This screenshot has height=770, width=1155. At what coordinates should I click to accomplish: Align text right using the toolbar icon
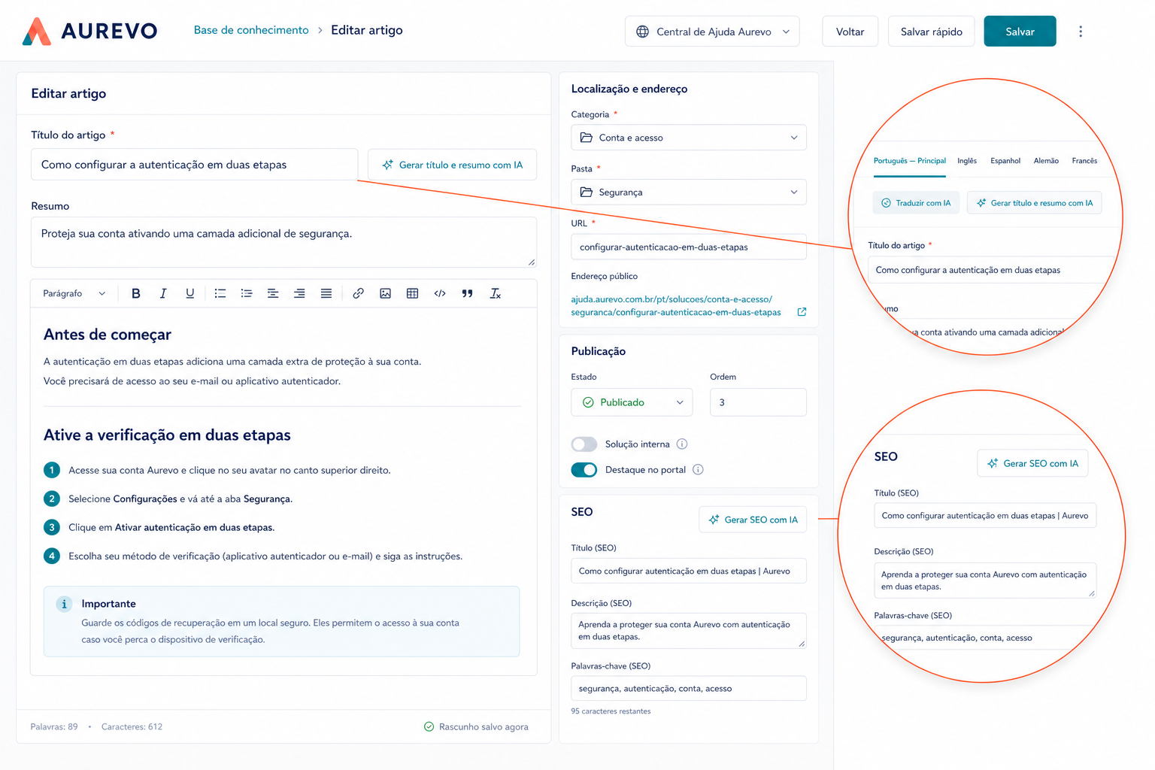tap(299, 293)
